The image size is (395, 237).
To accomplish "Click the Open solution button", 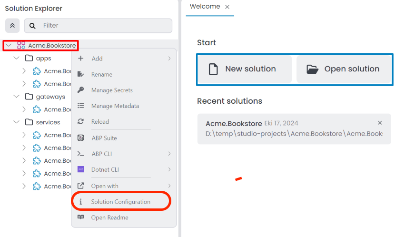I will pos(345,69).
